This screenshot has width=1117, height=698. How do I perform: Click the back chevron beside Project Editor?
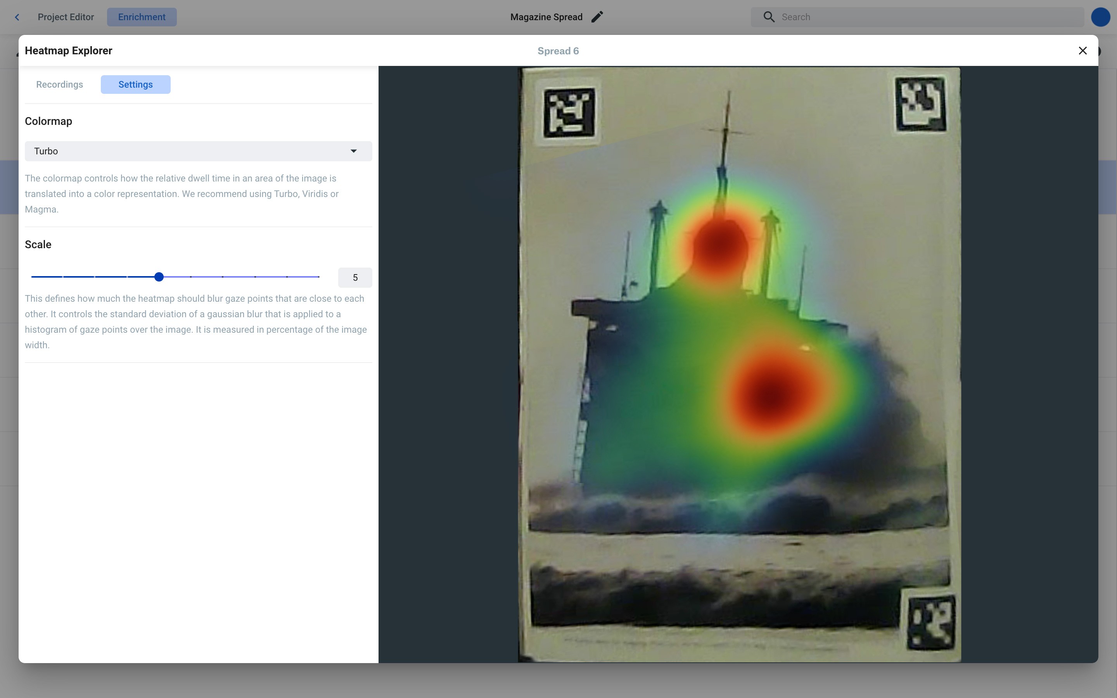17,17
